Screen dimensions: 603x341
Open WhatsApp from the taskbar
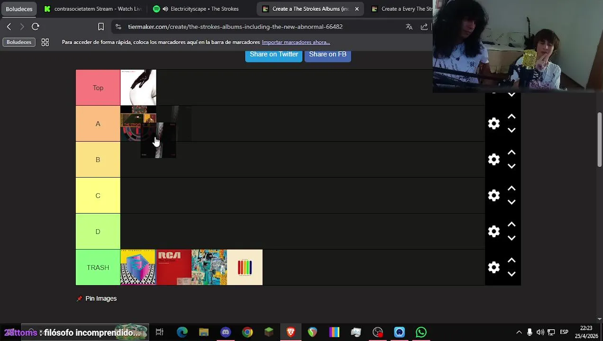click(421, 332)
